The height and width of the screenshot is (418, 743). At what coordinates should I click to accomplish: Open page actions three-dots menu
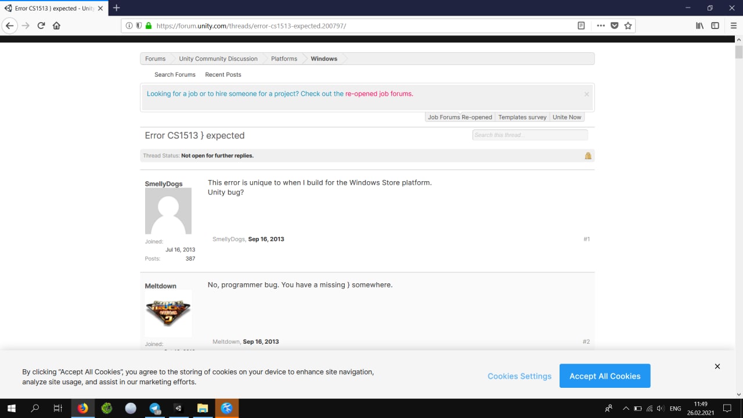[601, 26]
